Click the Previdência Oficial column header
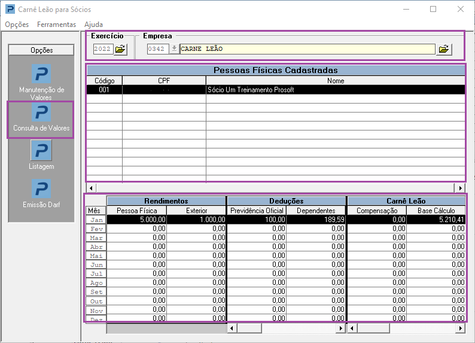This screenshot has height=343, width=475. click(x=257, y=211)
